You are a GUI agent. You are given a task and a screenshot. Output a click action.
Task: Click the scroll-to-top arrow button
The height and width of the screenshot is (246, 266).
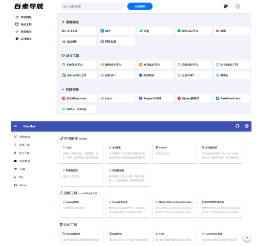[x=247, y=237]
